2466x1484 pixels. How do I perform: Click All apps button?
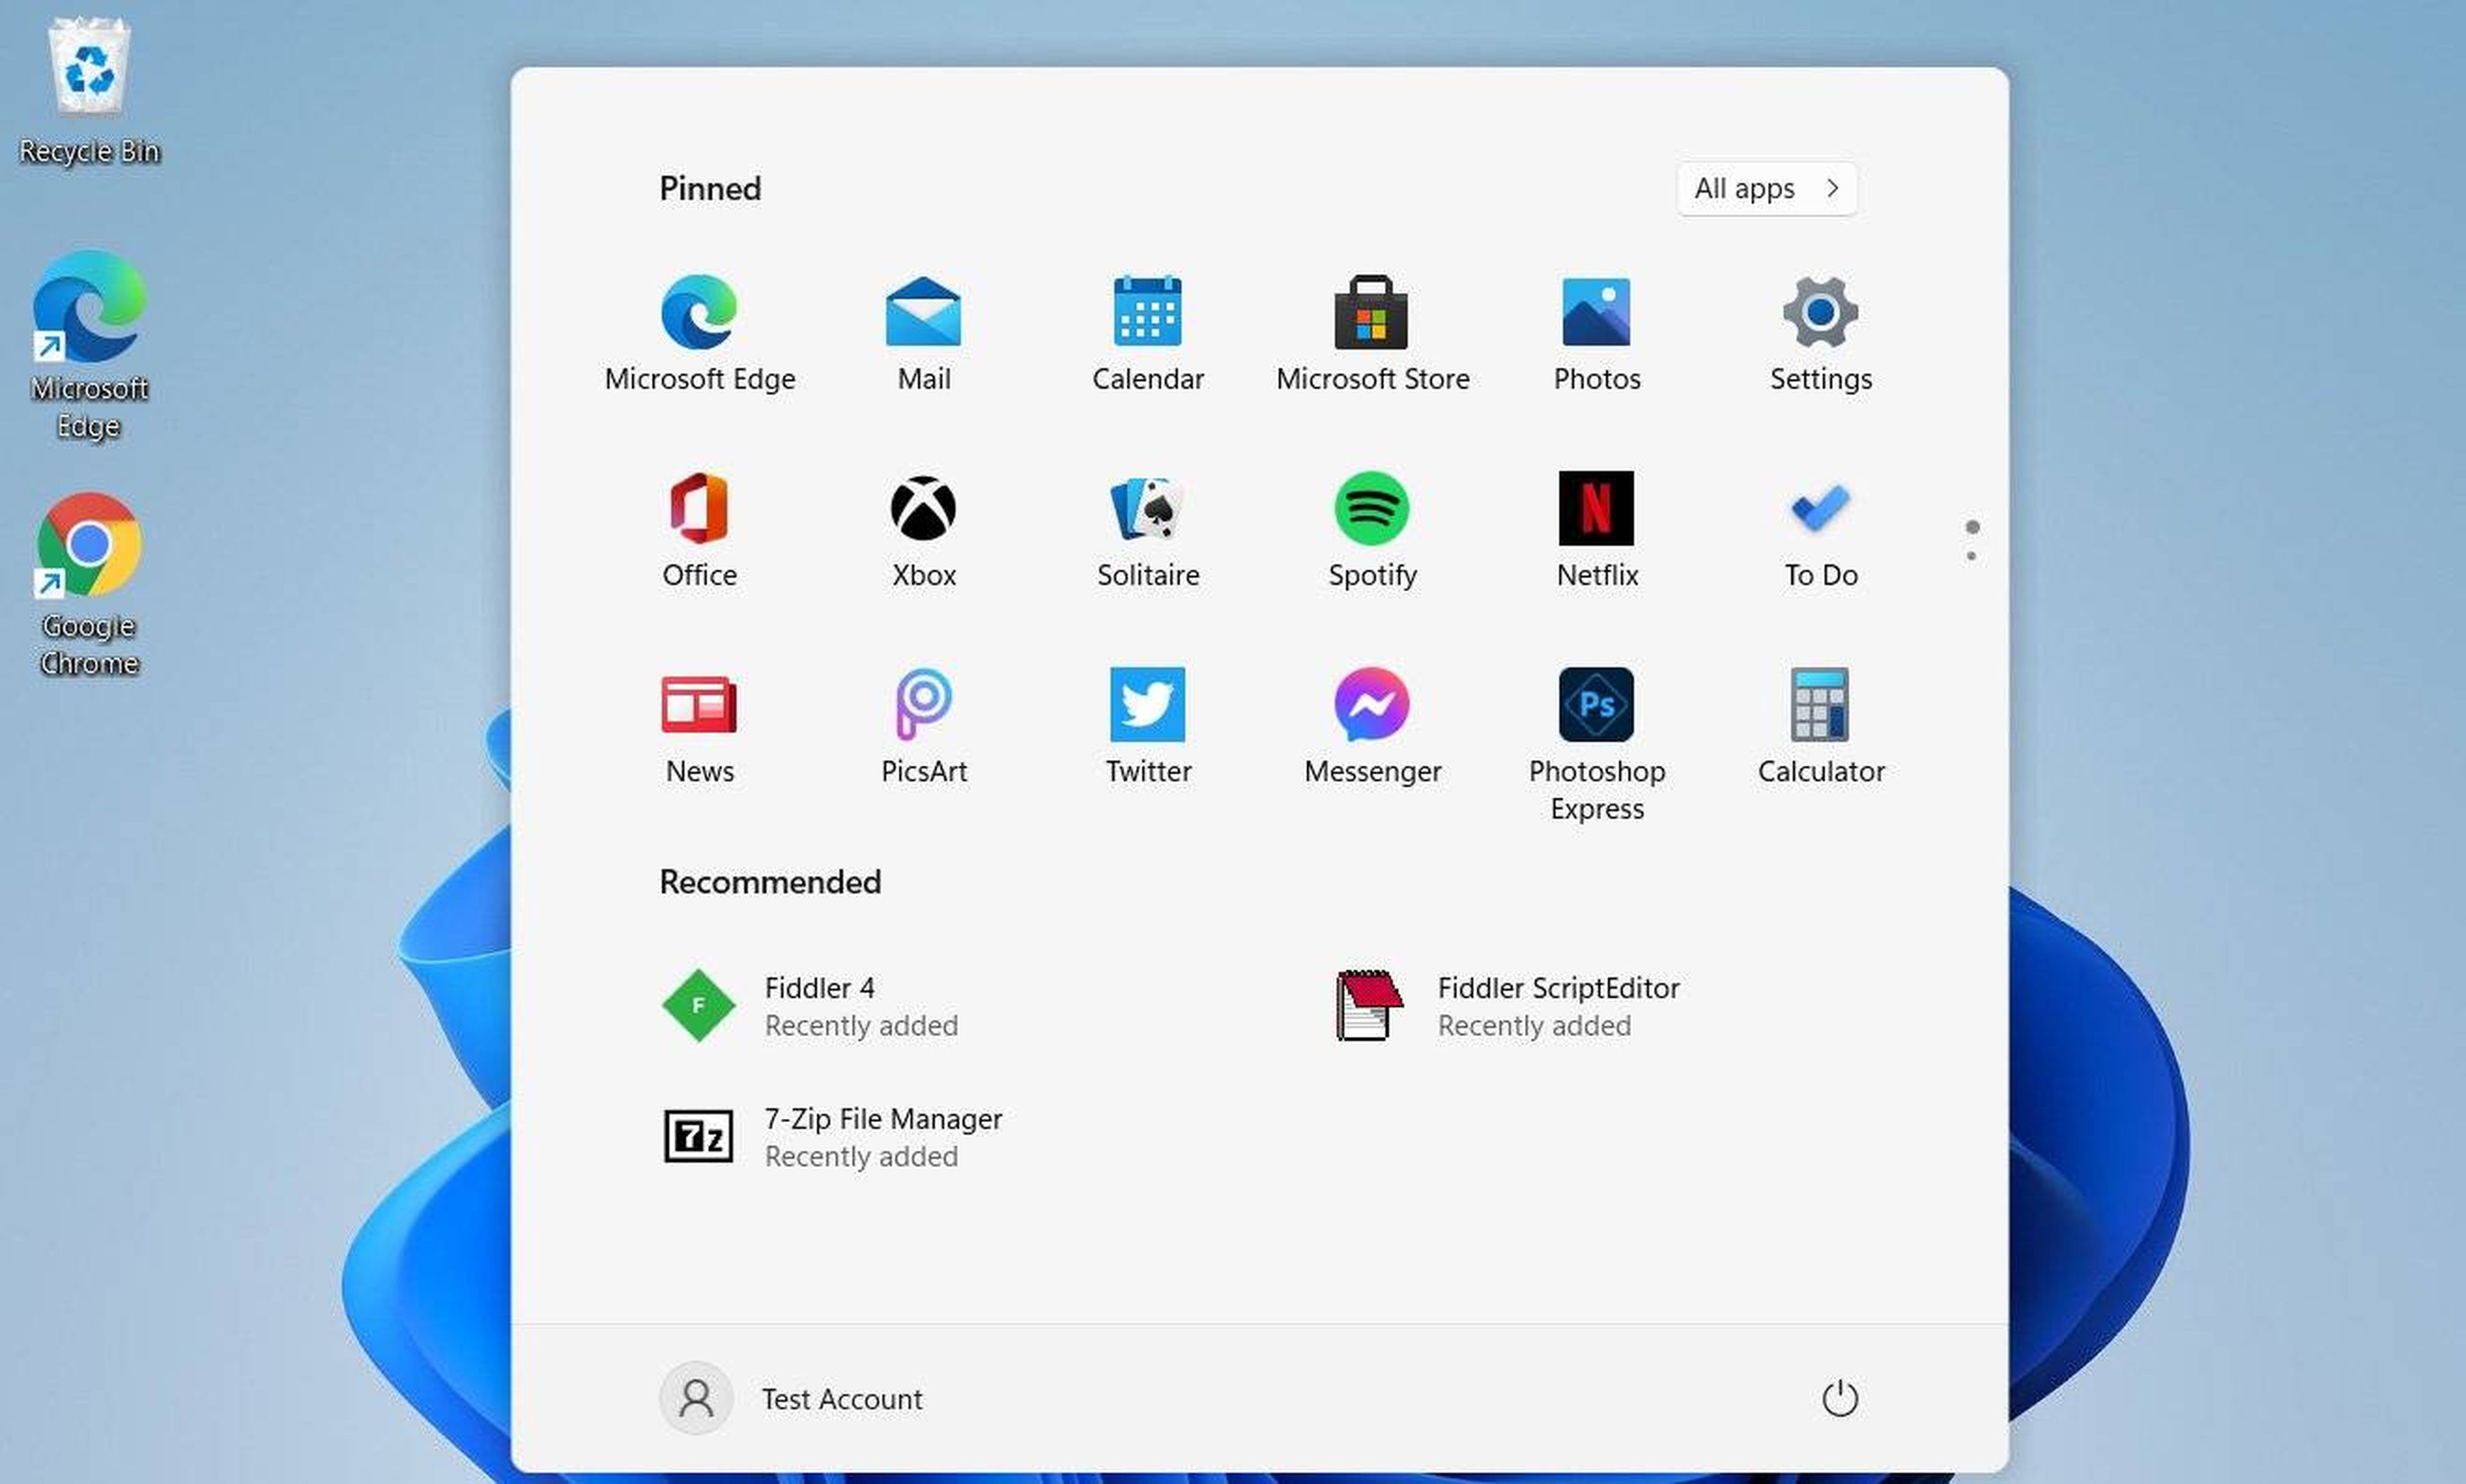click(x=1765, y=188)
